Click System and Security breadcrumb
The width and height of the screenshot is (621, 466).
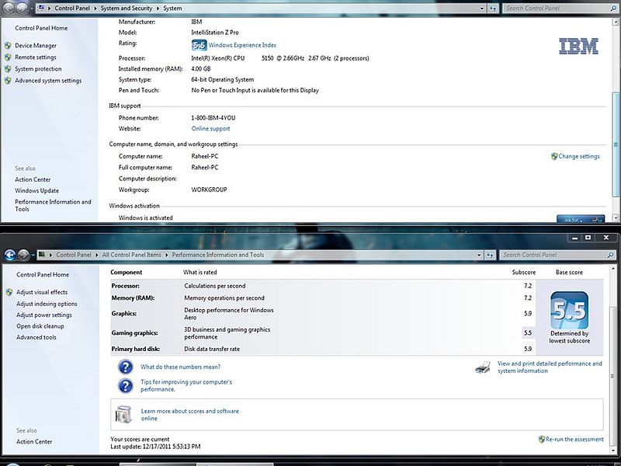point(127,9)
